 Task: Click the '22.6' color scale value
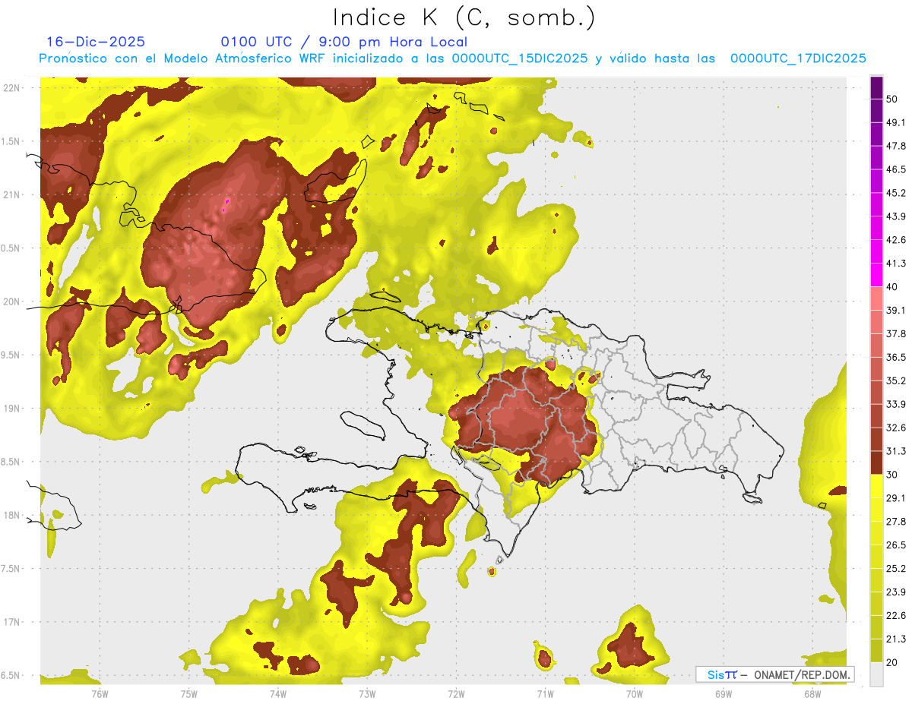click(x=895, y=615)
